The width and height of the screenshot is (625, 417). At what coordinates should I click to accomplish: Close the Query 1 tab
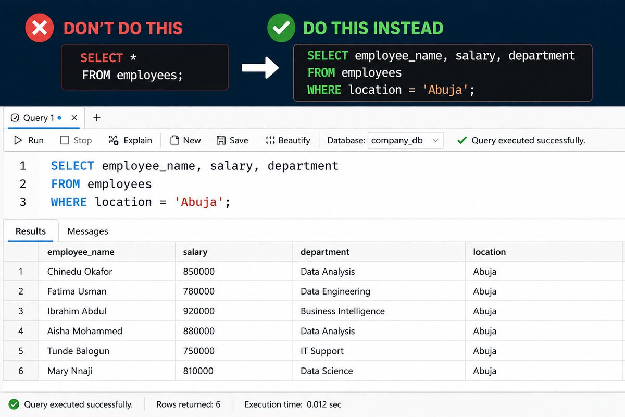click(74, 118)
